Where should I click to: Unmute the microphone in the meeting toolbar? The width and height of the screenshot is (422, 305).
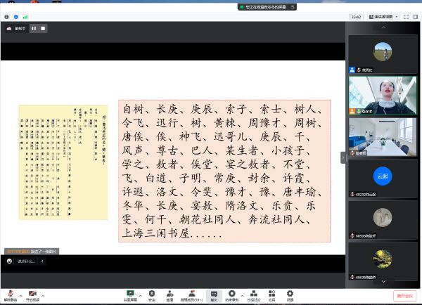[x=11, y=294]
